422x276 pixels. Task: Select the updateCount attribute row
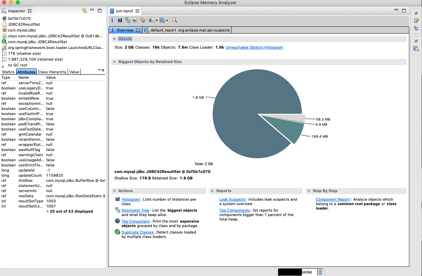coord(53,175)
